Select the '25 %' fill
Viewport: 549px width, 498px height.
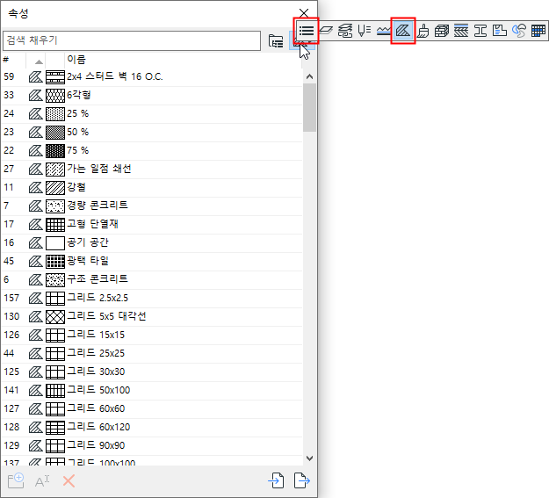tap(152, 114)
